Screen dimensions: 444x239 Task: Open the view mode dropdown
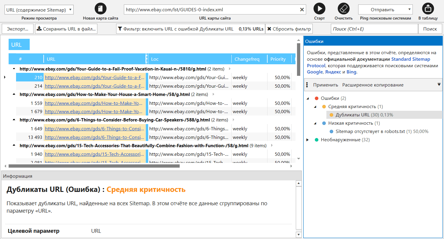pyautogui.click(x=39, y=9)
